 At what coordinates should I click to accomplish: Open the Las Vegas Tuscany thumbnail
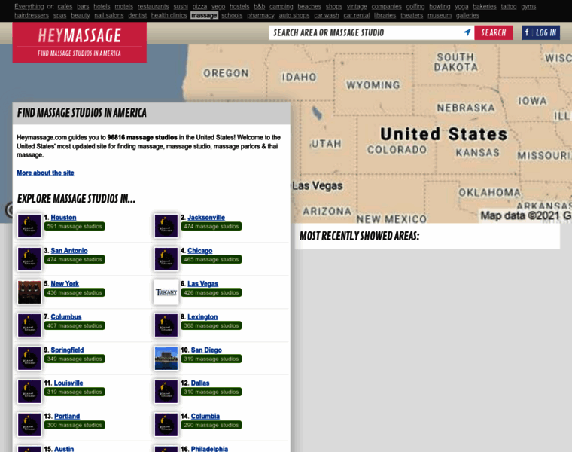[x=166, y=292]
